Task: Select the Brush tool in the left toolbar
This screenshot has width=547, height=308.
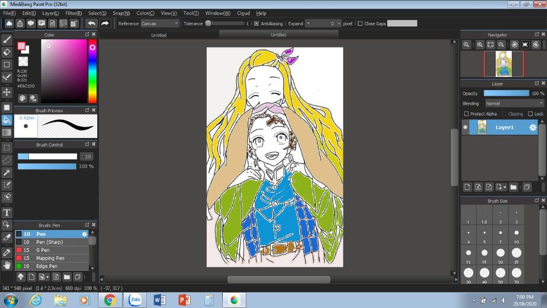Action: point(6,40)
